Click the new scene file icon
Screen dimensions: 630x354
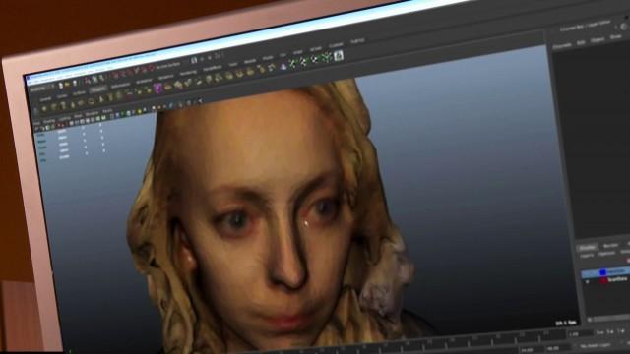click(61, 86)
